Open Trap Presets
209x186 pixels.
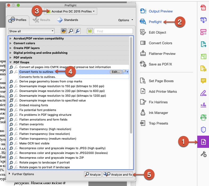coord(154,123)
